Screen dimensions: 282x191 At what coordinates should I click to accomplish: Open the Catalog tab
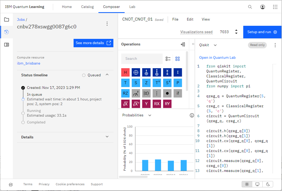(87, 7)
